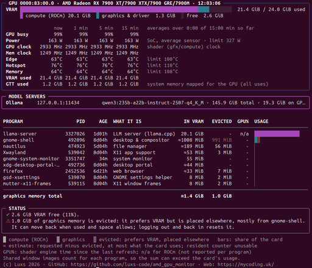Click the Hotspot row label
The image size is (312, 268).
[x=16, y=65]
